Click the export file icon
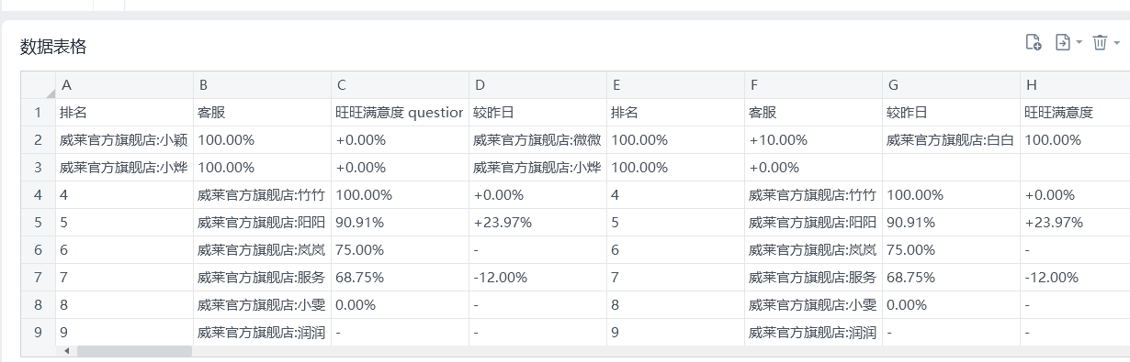Screen dimensions: 1130x362 pos(1063,42)
